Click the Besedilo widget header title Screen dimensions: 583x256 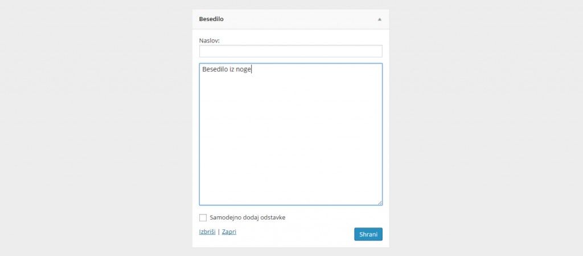pyautogui.click(x=211, y=19)
